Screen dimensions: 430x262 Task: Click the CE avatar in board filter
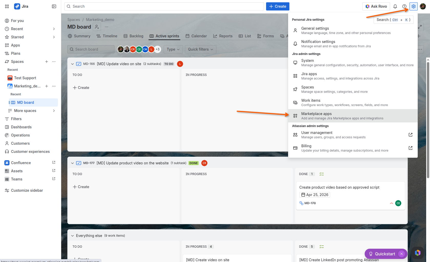pos(139,49)
